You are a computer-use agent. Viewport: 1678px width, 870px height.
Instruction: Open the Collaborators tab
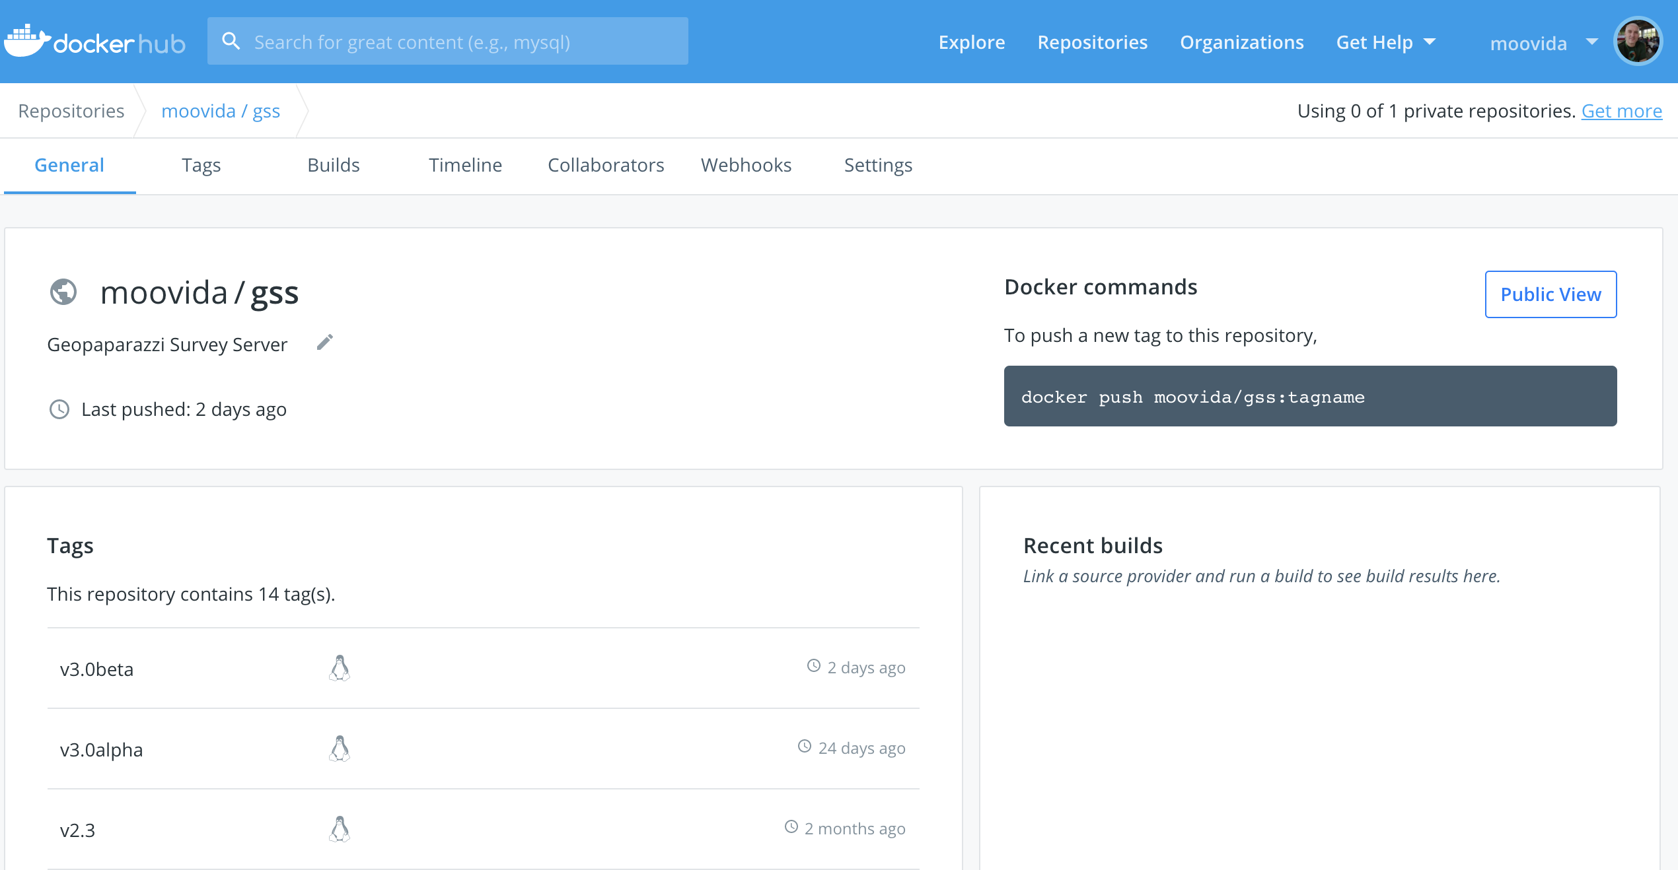(606, 165)
